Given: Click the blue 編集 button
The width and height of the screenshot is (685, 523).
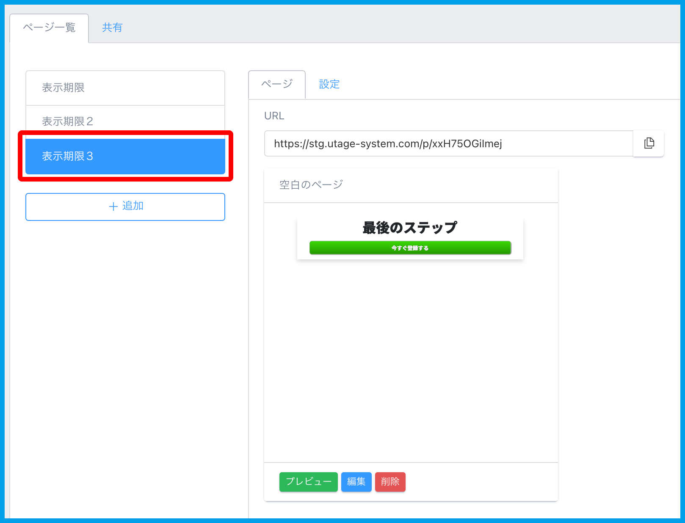Looking at the screenshot, I should coord(356,482).
